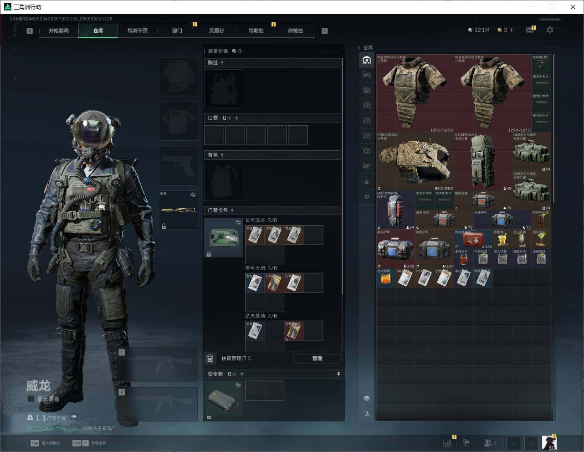584x452 pixels.
Task: Select the MAP侦察背包 item
Action: (x=396, y=210)
